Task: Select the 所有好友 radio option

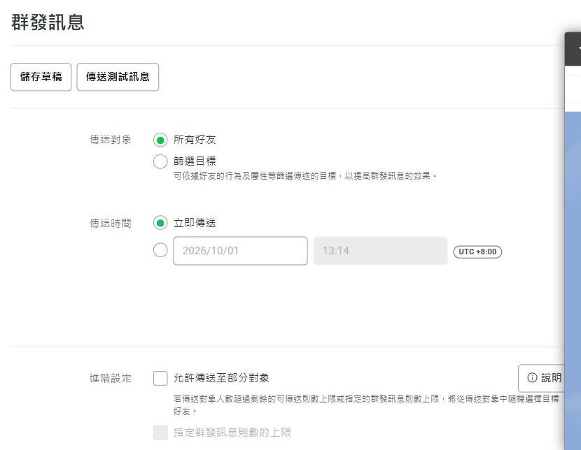Action: (x=160, y=140)
